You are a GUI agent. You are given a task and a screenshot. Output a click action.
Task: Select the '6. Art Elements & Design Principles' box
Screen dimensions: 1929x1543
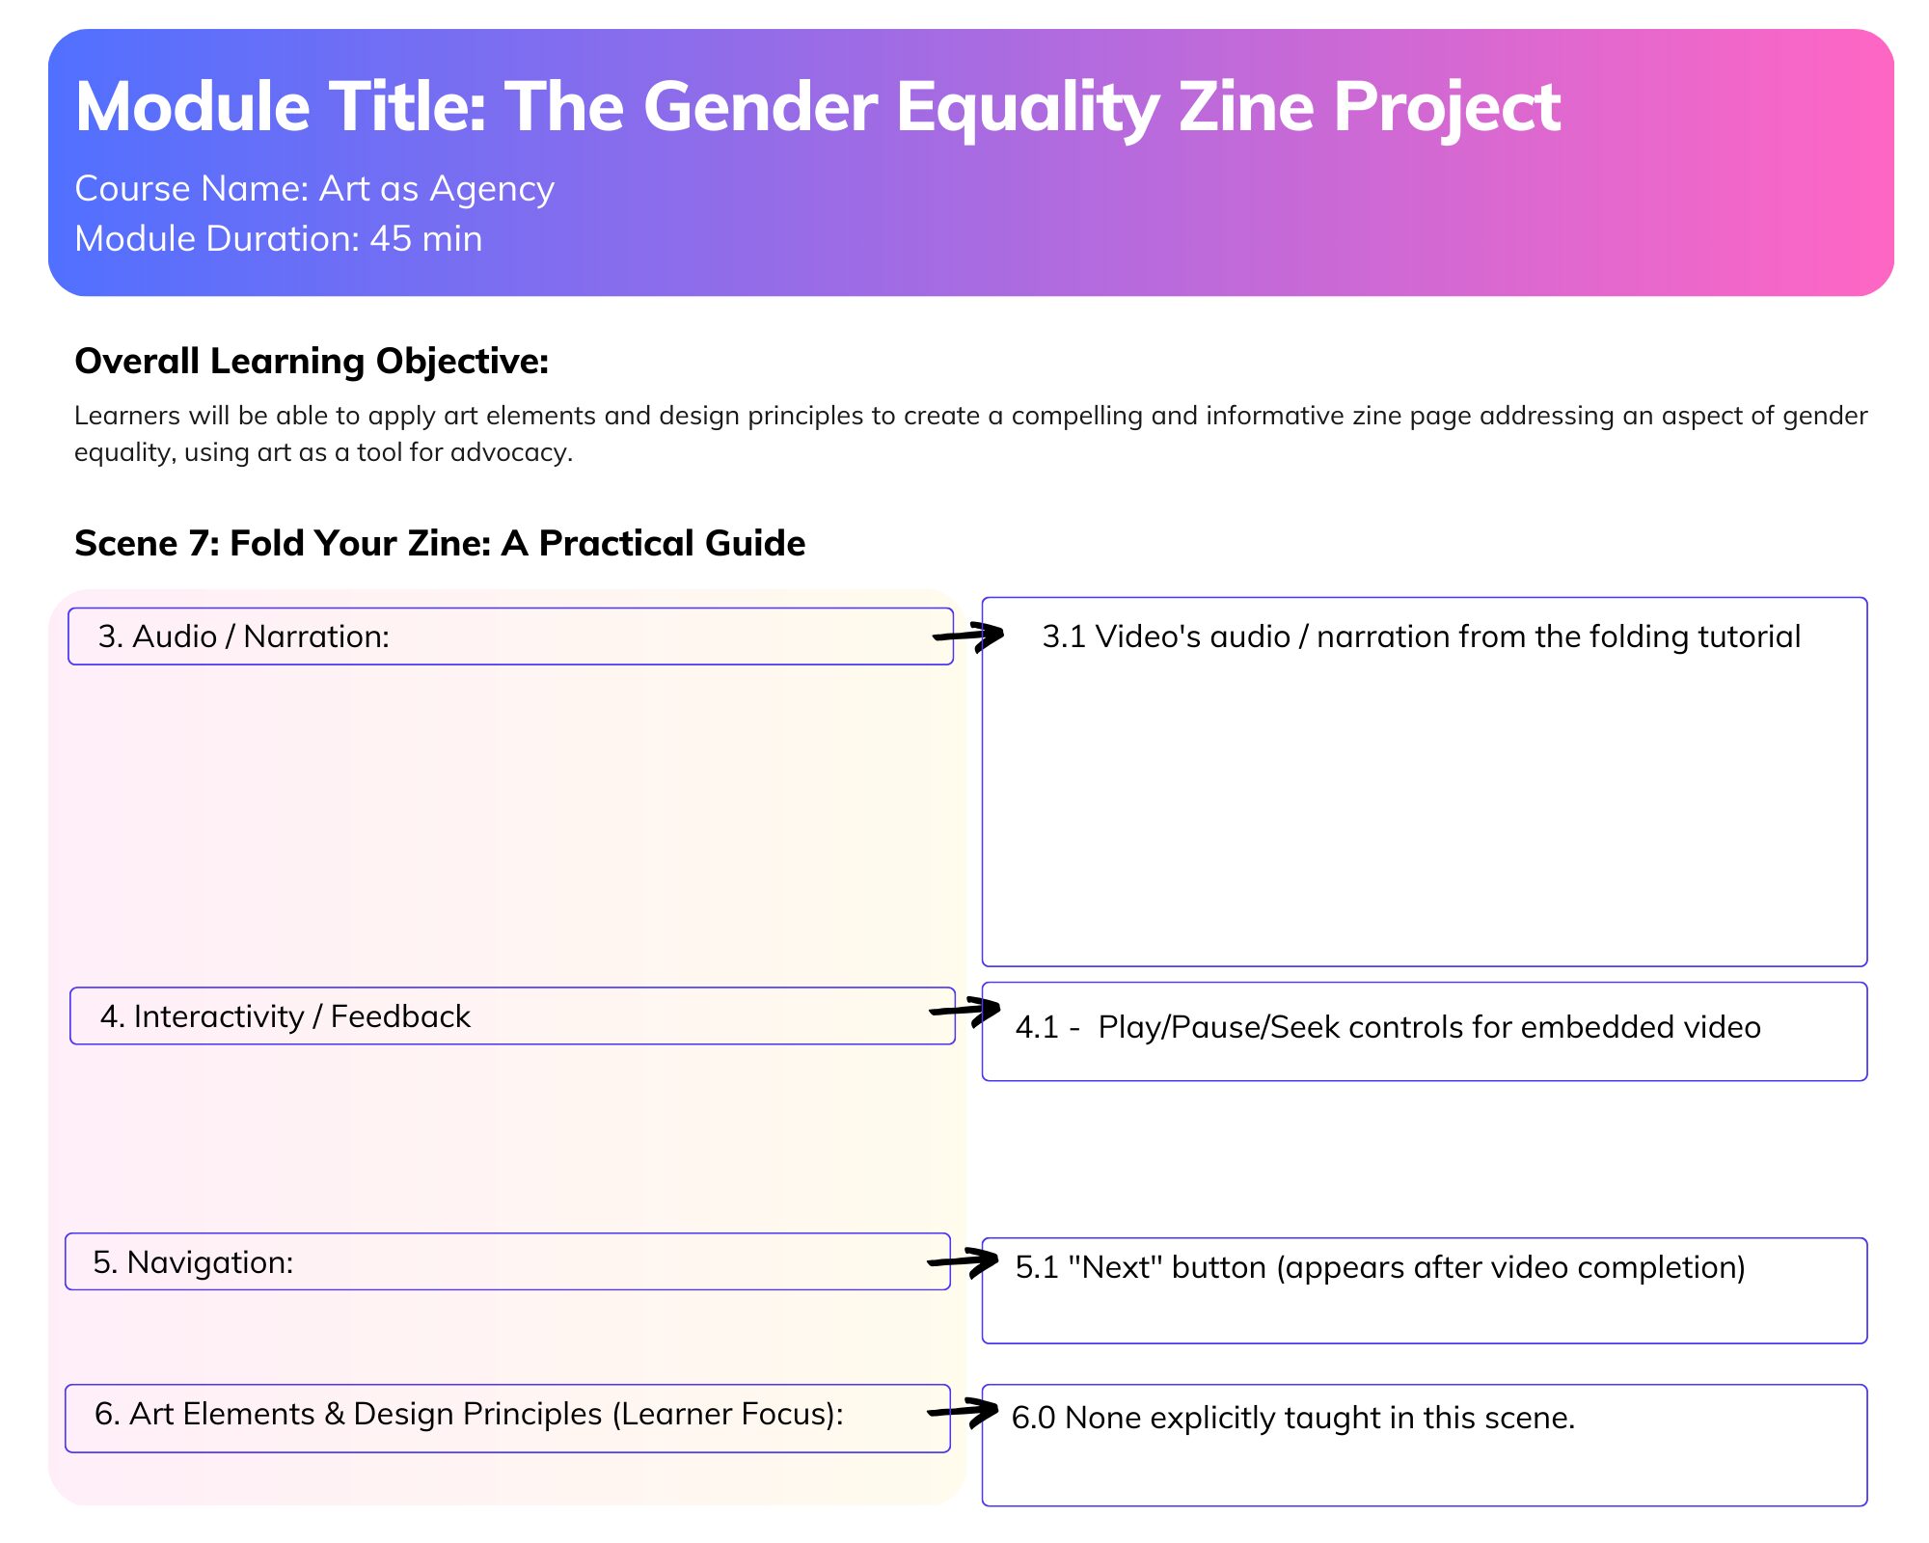point(507,1419)
